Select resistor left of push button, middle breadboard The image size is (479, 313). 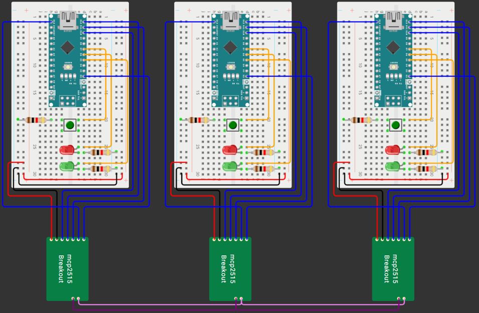click(199, 120)
